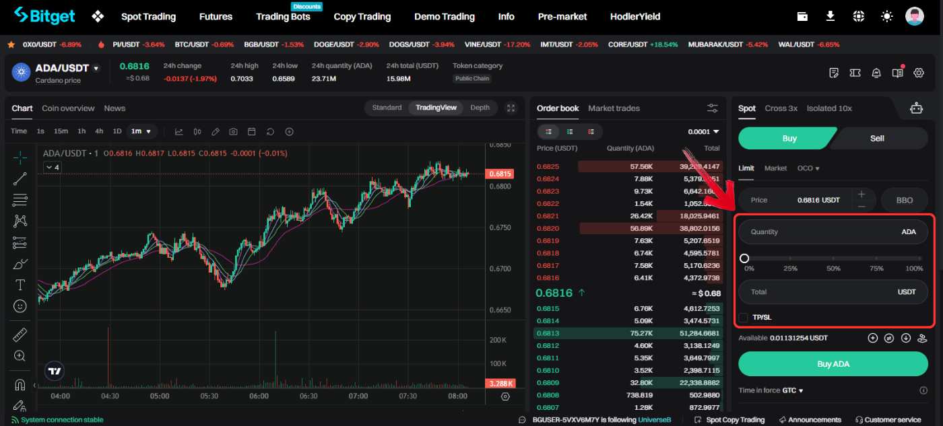This screenshot has width=943, height=426.
Task: Open the Futures menu
Action: pyautogui.click(x=216, y=16)
